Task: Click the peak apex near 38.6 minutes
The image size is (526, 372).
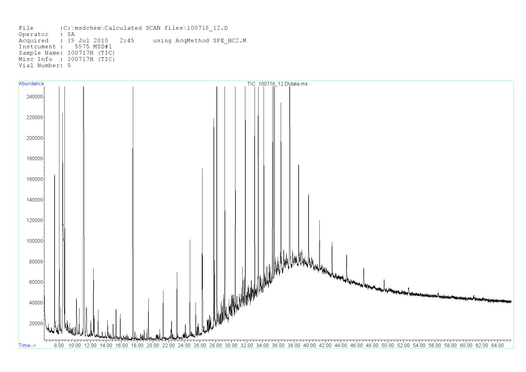Action: [299, 165]
